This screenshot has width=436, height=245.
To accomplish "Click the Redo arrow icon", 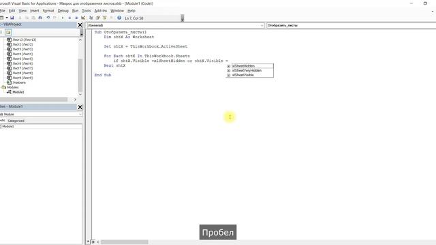I will [54, 18].
